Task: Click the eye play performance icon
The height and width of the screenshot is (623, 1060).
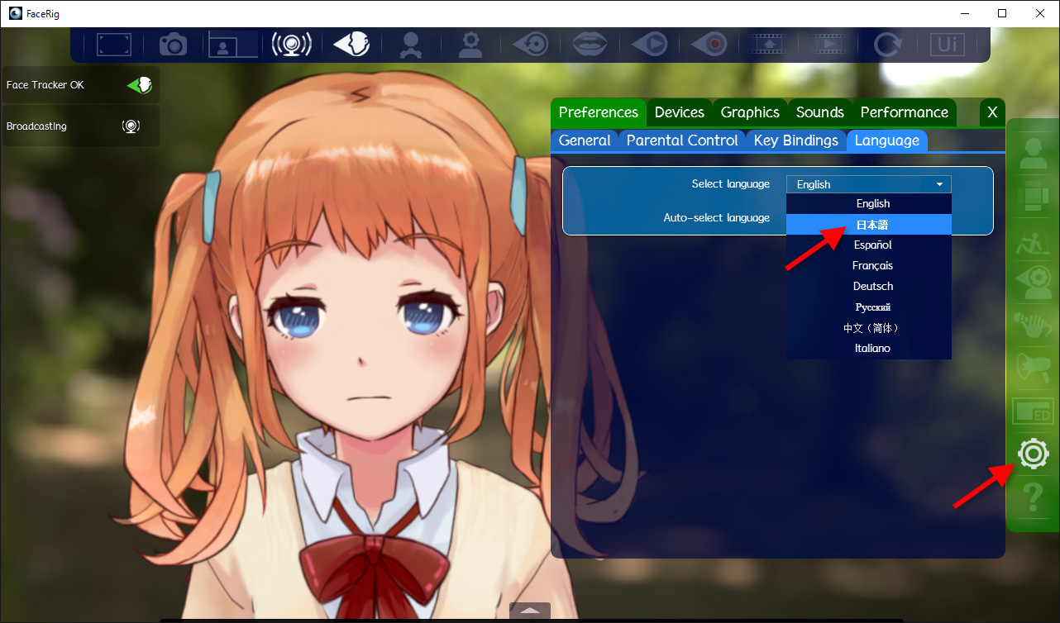Action: pos(649,44)
